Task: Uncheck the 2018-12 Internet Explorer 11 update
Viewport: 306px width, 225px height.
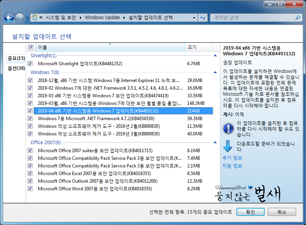Action: coord(30,80)
